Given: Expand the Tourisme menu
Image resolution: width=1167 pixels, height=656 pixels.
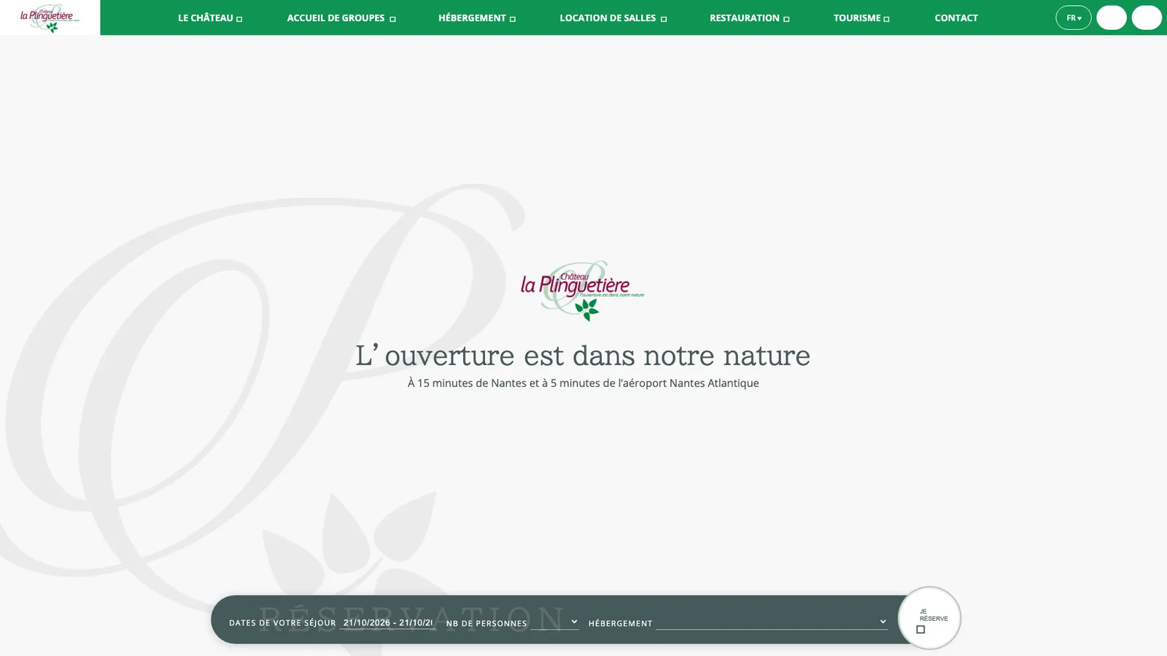Looking at the screenshot, I should 861,17.
